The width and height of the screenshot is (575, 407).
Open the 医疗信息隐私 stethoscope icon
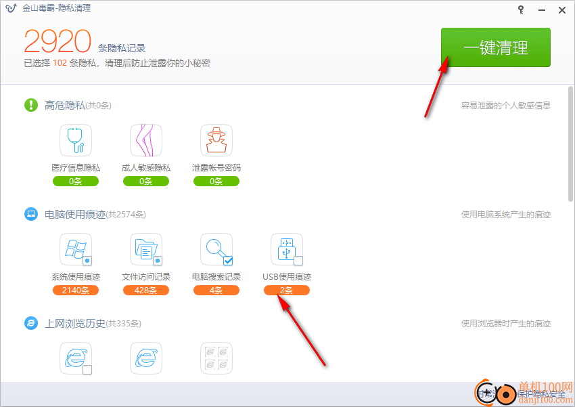(76, 140)
